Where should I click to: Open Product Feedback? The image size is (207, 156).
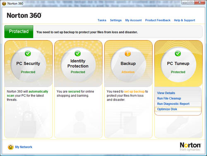[158, 20]
